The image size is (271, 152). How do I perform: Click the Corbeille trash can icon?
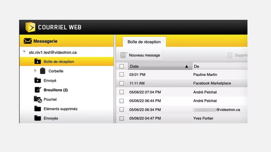[x=43, y=71]
